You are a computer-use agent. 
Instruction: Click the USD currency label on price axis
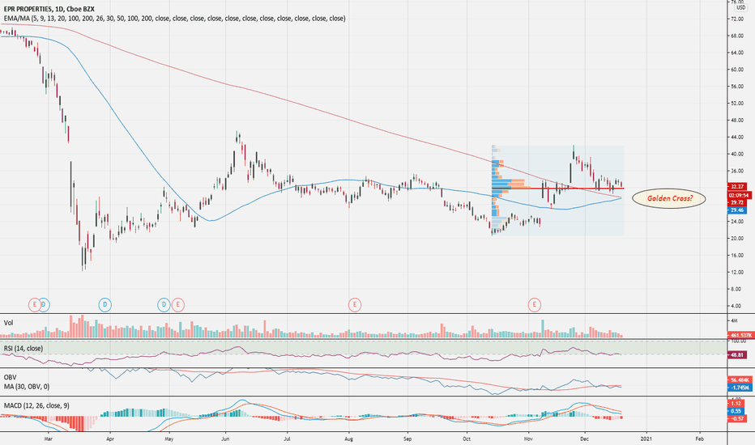(740, 8)
